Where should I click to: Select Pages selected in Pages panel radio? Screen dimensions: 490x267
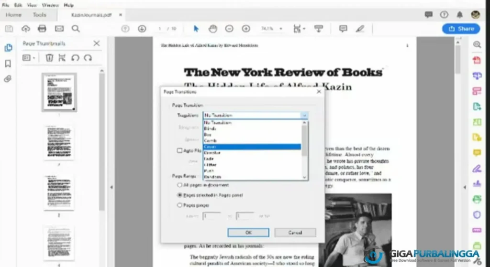tap(179, 195)
